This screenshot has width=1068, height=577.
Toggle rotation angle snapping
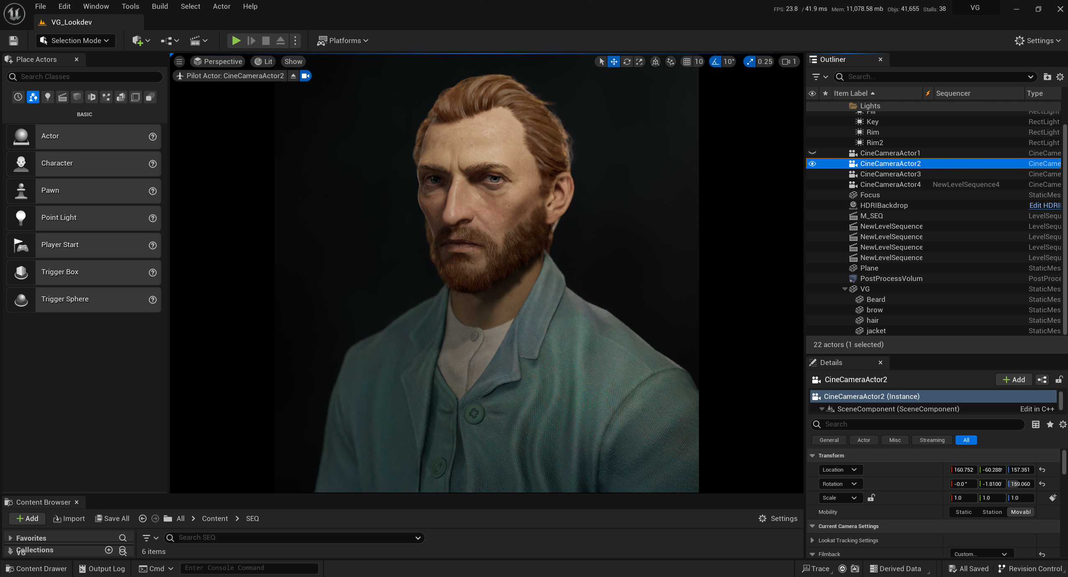coord(715,61)
